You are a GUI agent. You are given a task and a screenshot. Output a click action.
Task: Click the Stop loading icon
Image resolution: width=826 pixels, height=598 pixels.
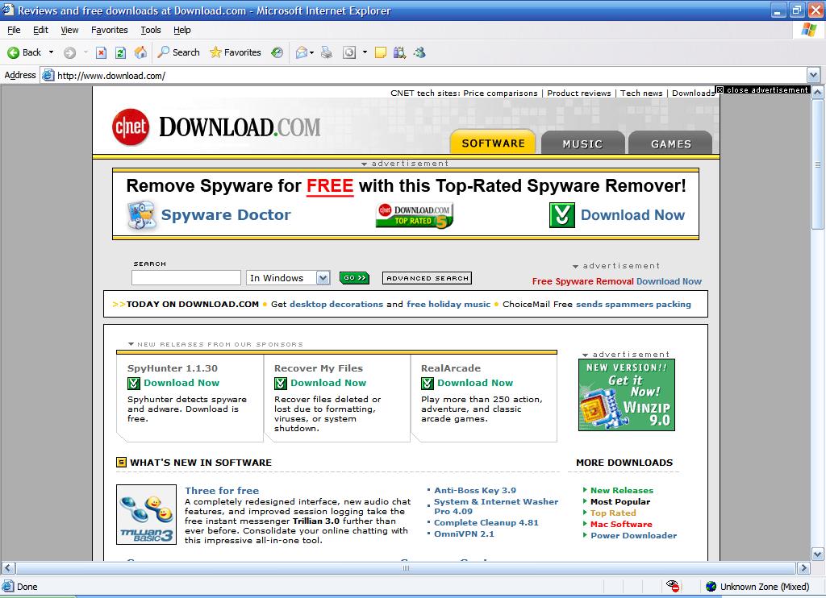(101, 52)
